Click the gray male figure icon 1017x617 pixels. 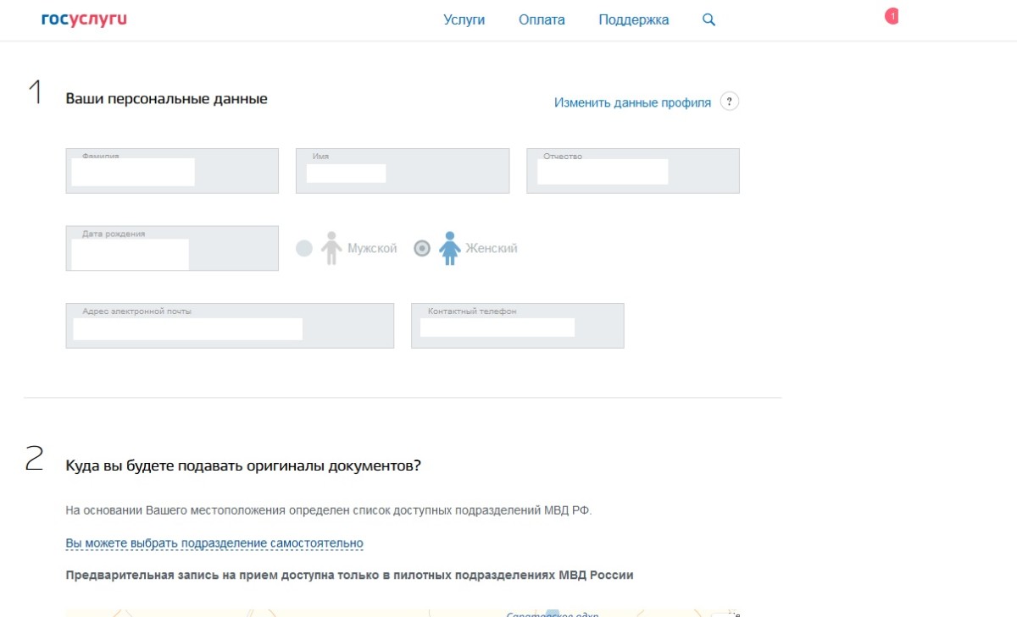tap(331, 249)
